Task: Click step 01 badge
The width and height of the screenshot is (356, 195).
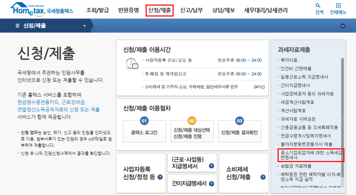Action: coord(144,121)
